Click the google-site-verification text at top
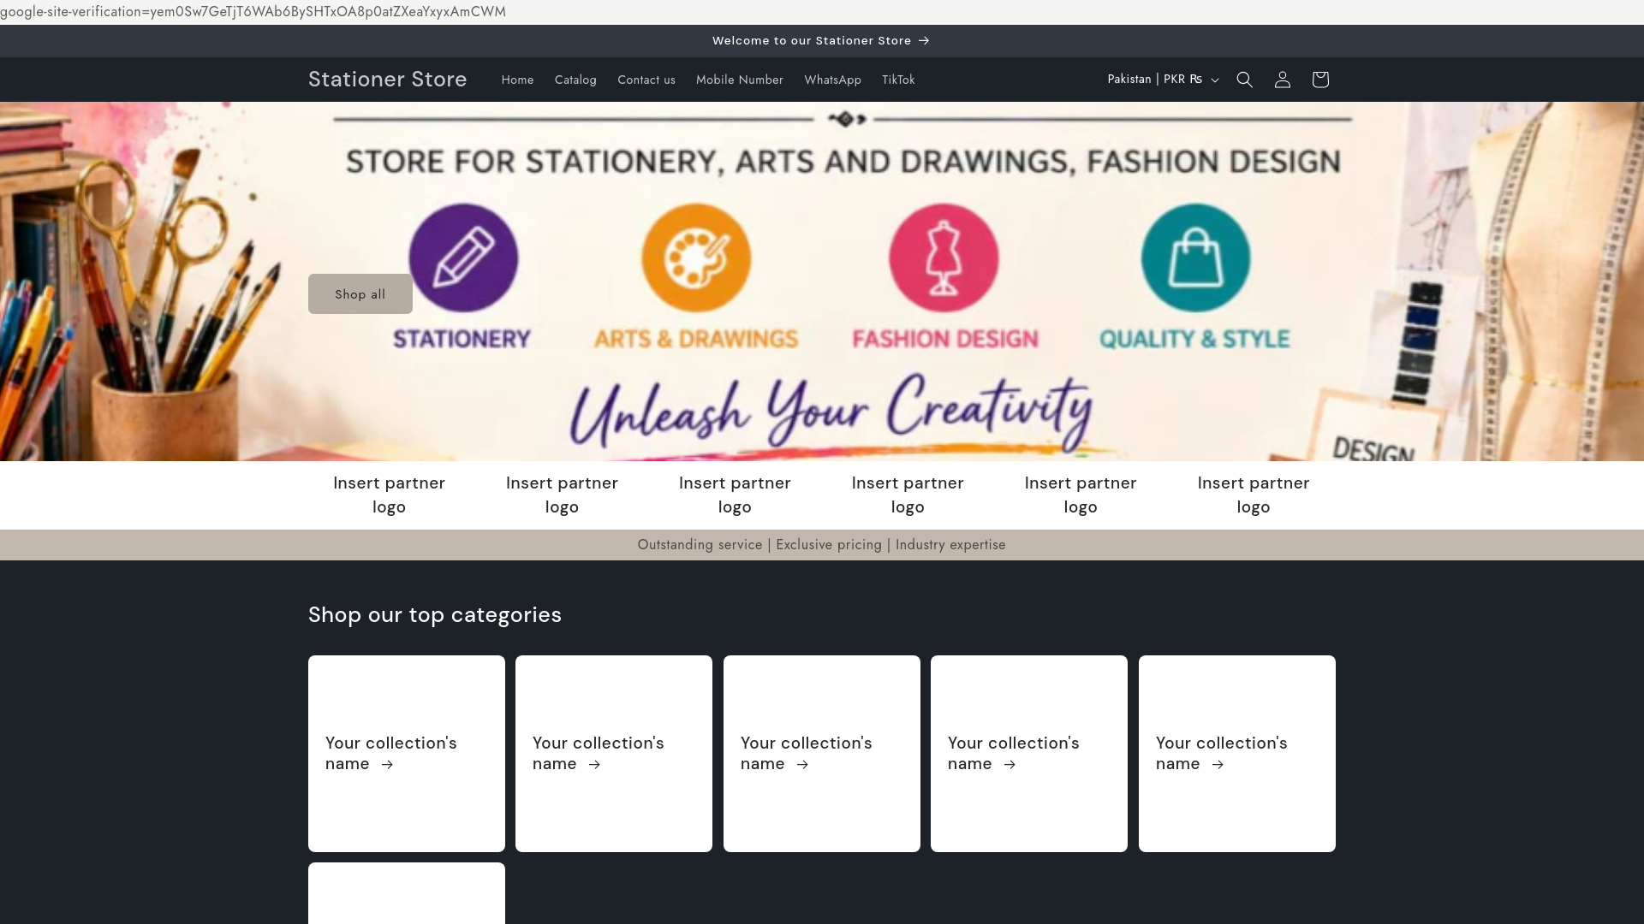 click(253, 12)
